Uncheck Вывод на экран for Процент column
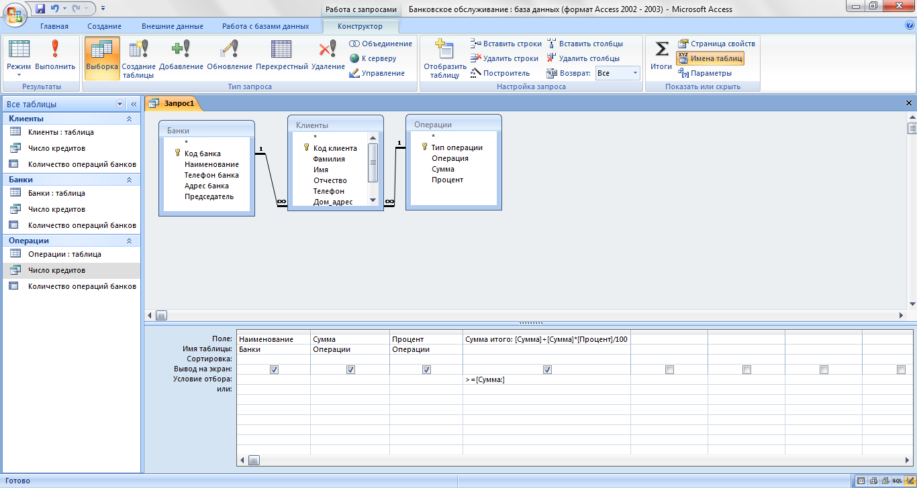 (x=426, y=369)
